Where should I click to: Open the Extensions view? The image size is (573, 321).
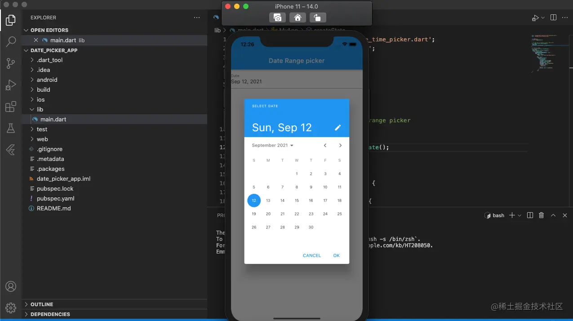tap(11, 107)
